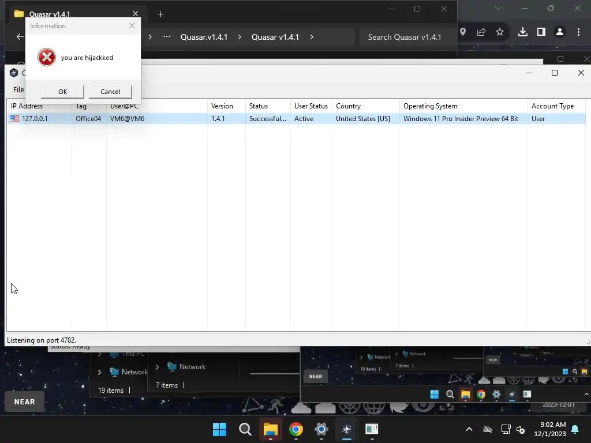Open Google Chrome from taskbar

pyautogui.click(x=296, y=429)
